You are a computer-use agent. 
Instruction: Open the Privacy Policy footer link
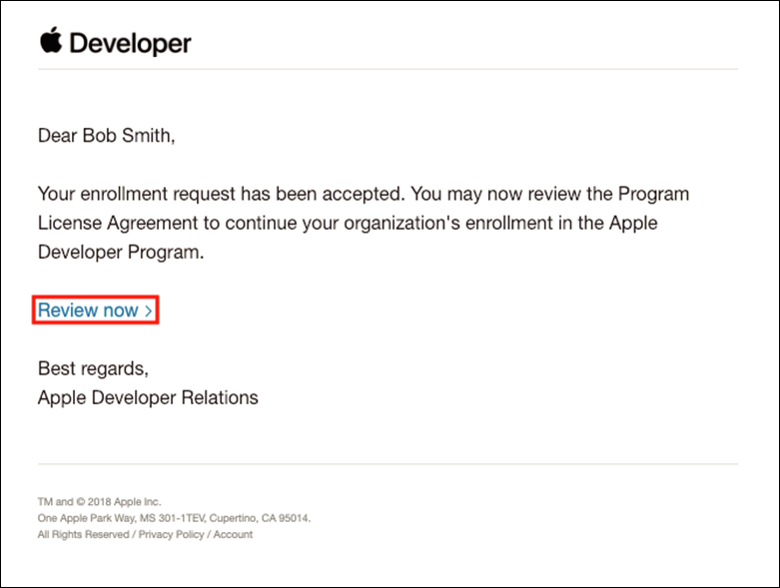coord(171,535)
